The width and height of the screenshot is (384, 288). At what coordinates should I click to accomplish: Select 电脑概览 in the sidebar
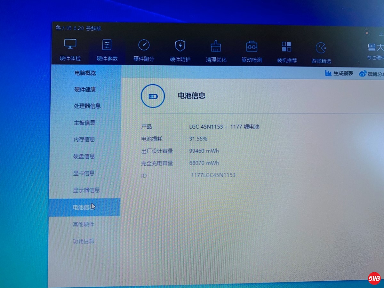85,73
